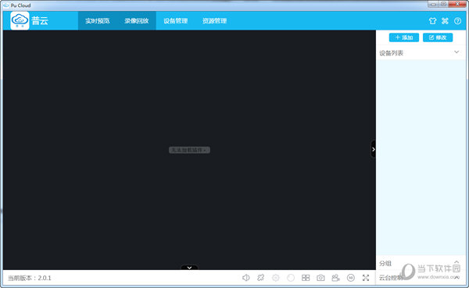Collapse bottom bar with down-arrow handle
Viewport: 469px width, 288px height.
pyautogui.click(x=189, y=268)
